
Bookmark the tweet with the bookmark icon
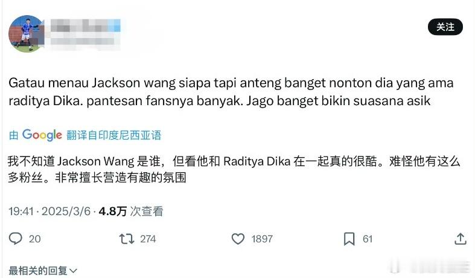[349, 239]
